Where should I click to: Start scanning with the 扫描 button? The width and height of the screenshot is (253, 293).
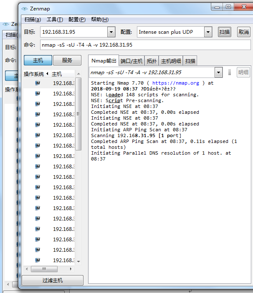[224, 32]
